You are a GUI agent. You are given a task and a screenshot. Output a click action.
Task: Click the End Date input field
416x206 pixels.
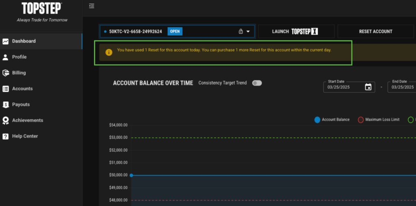402,87
